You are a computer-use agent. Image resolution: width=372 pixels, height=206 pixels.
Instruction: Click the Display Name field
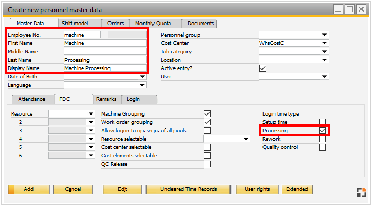point(105,68)
